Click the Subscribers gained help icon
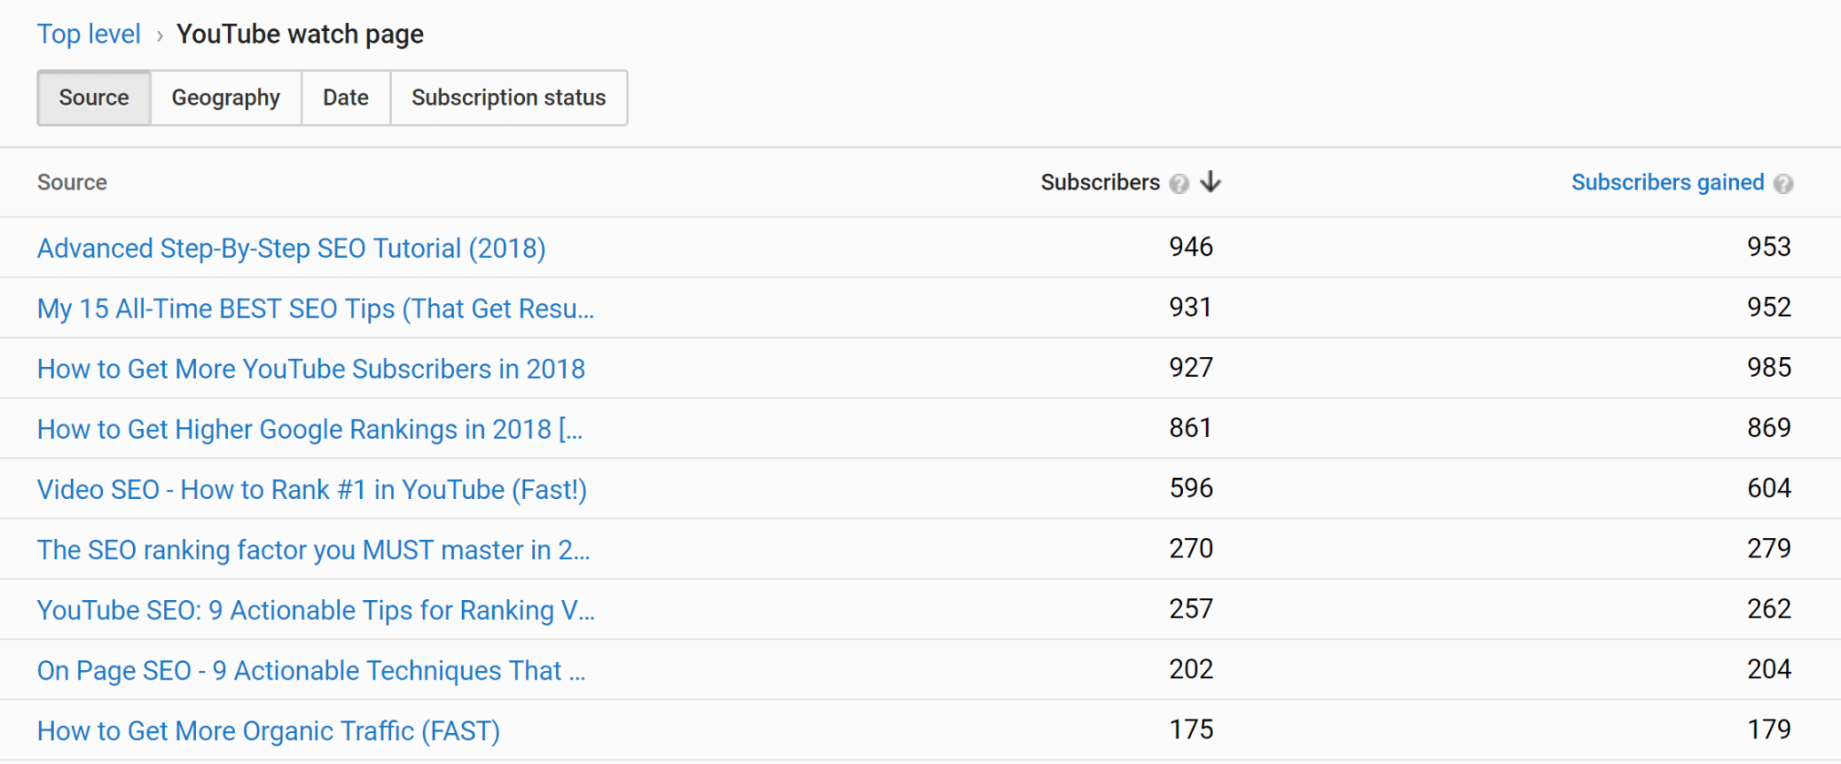This screenshot has width=1841, height=764. (1782, 183)
